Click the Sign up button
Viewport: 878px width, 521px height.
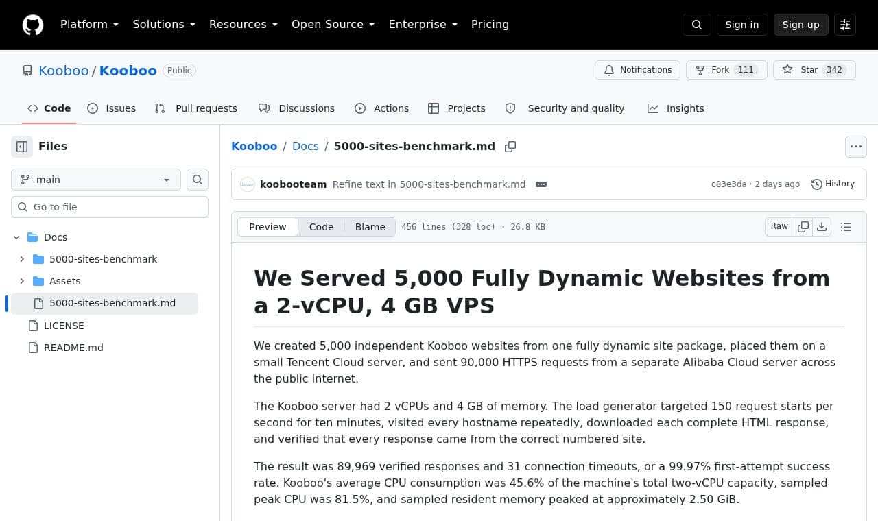pyautogui.click(x=801, y=25)
